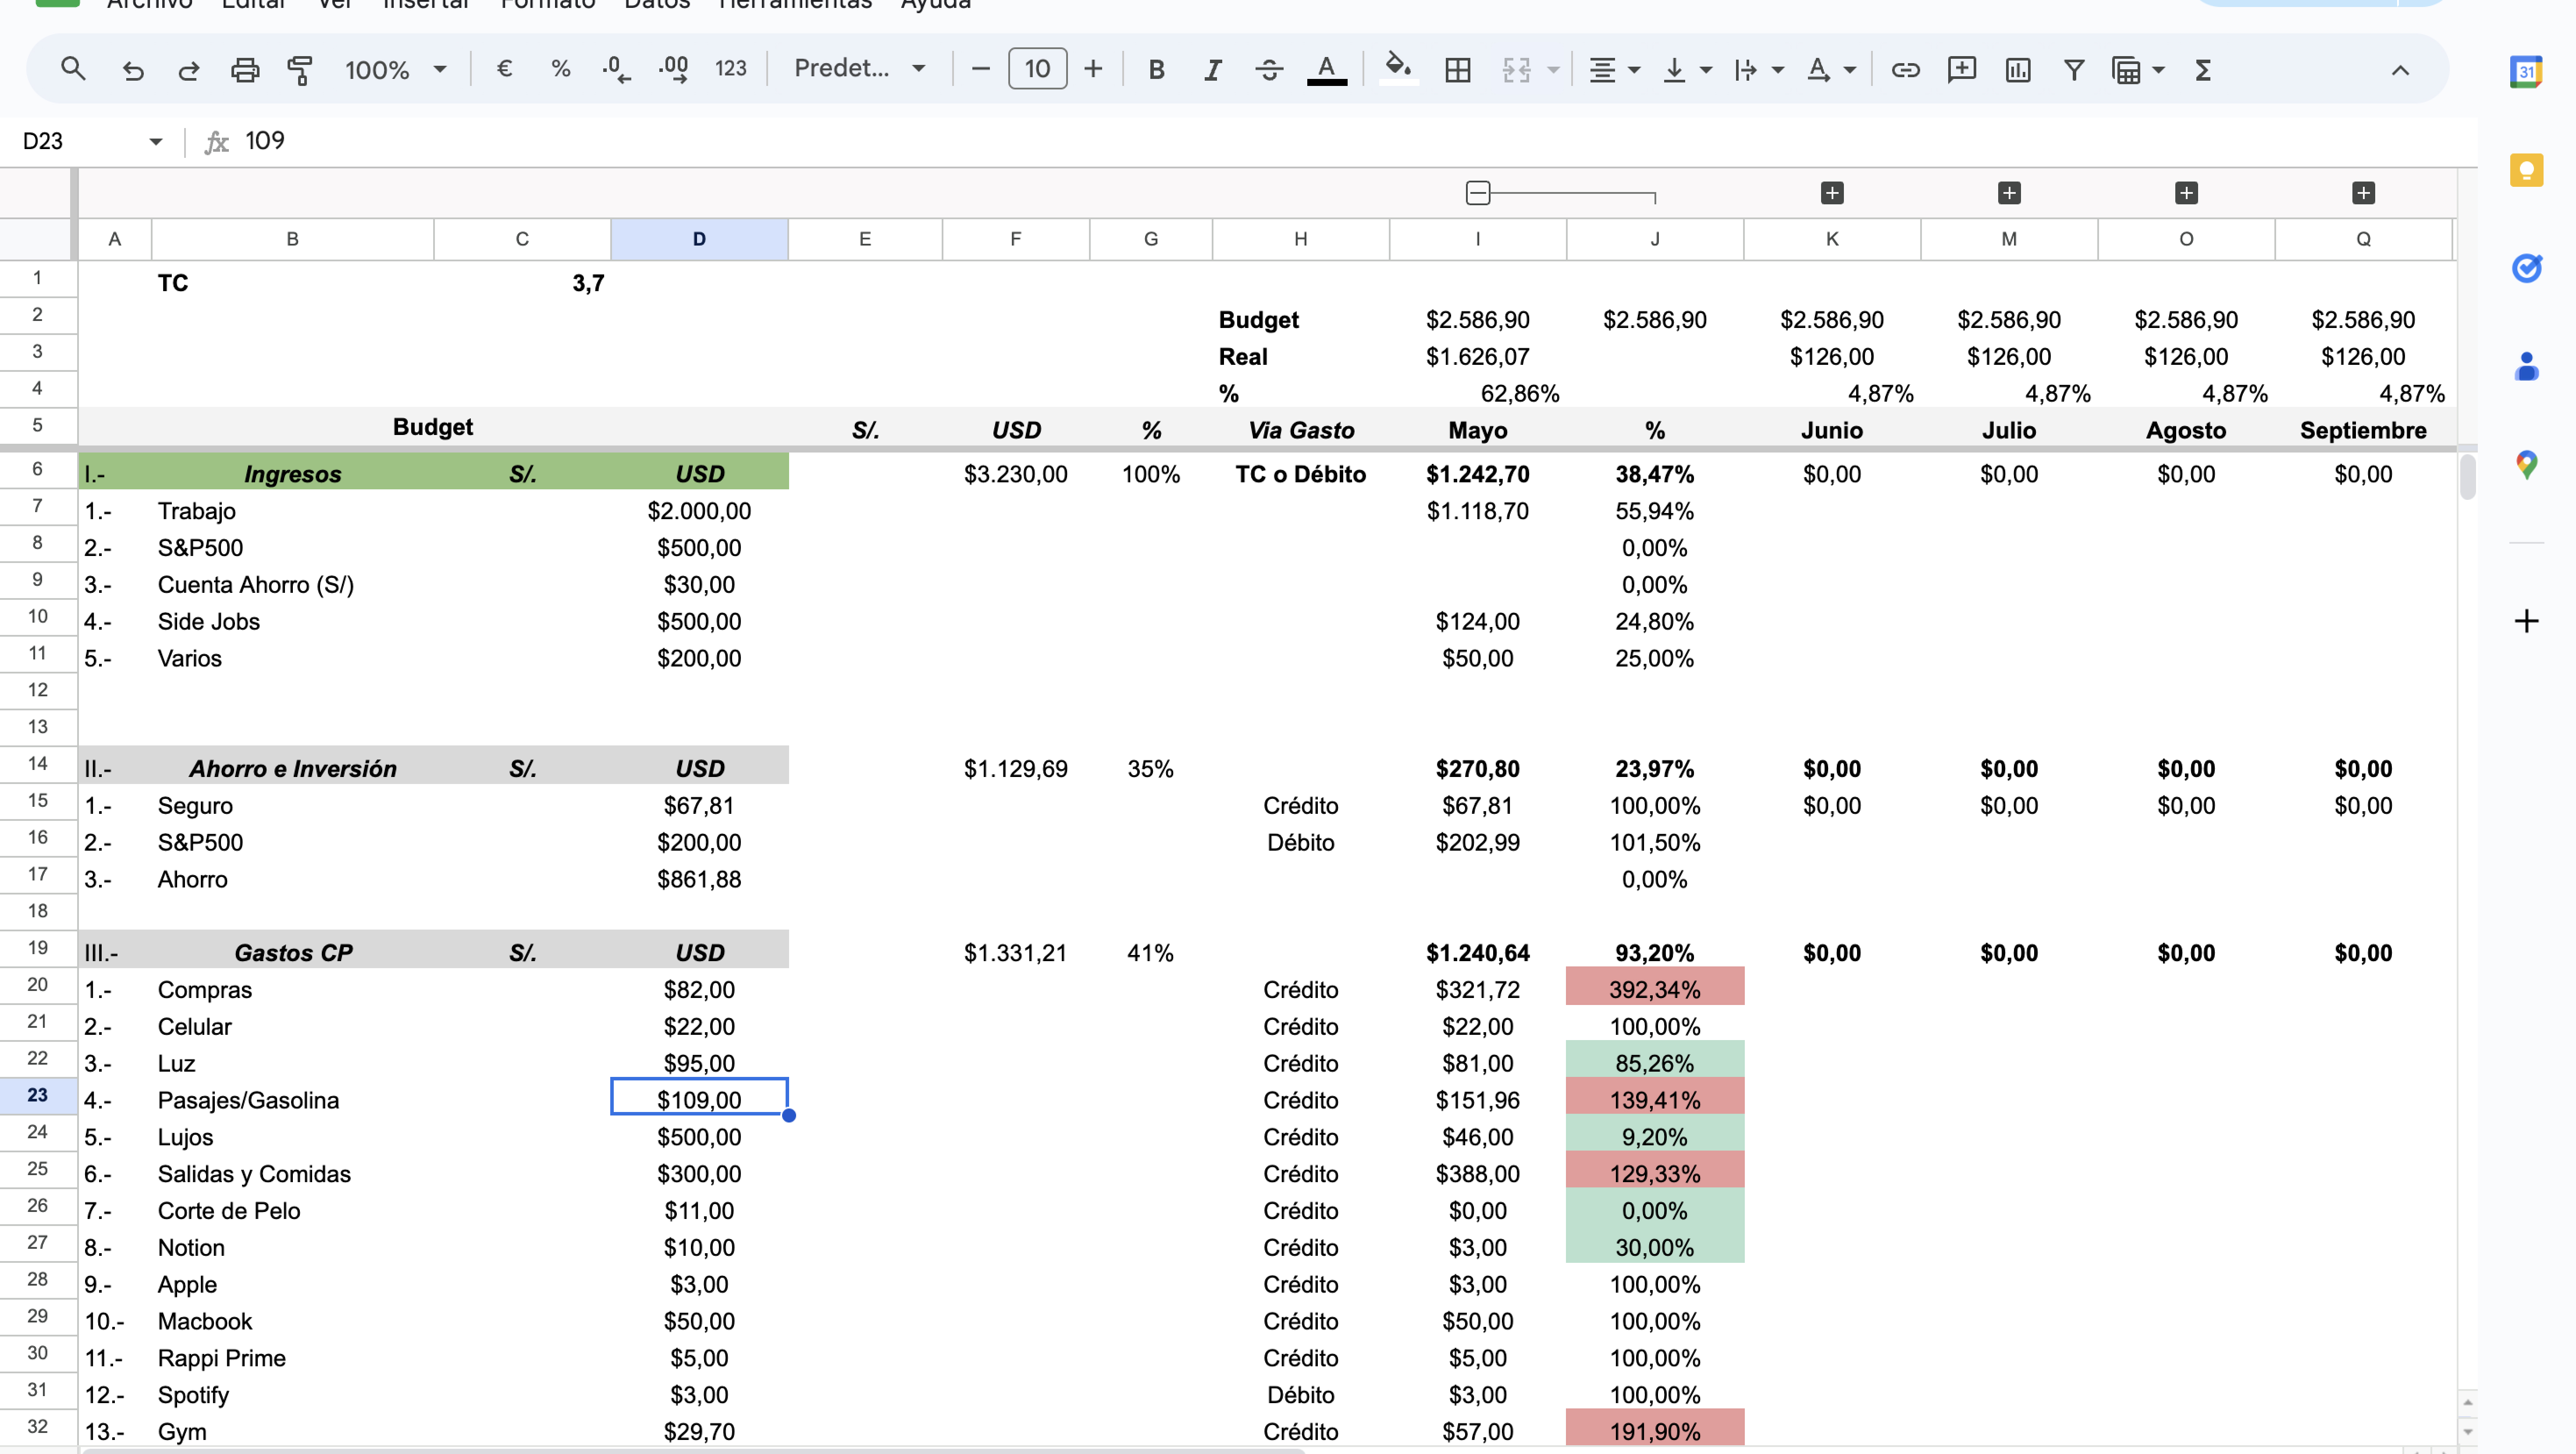Expand the column group above column K

tap(1832, 192)
